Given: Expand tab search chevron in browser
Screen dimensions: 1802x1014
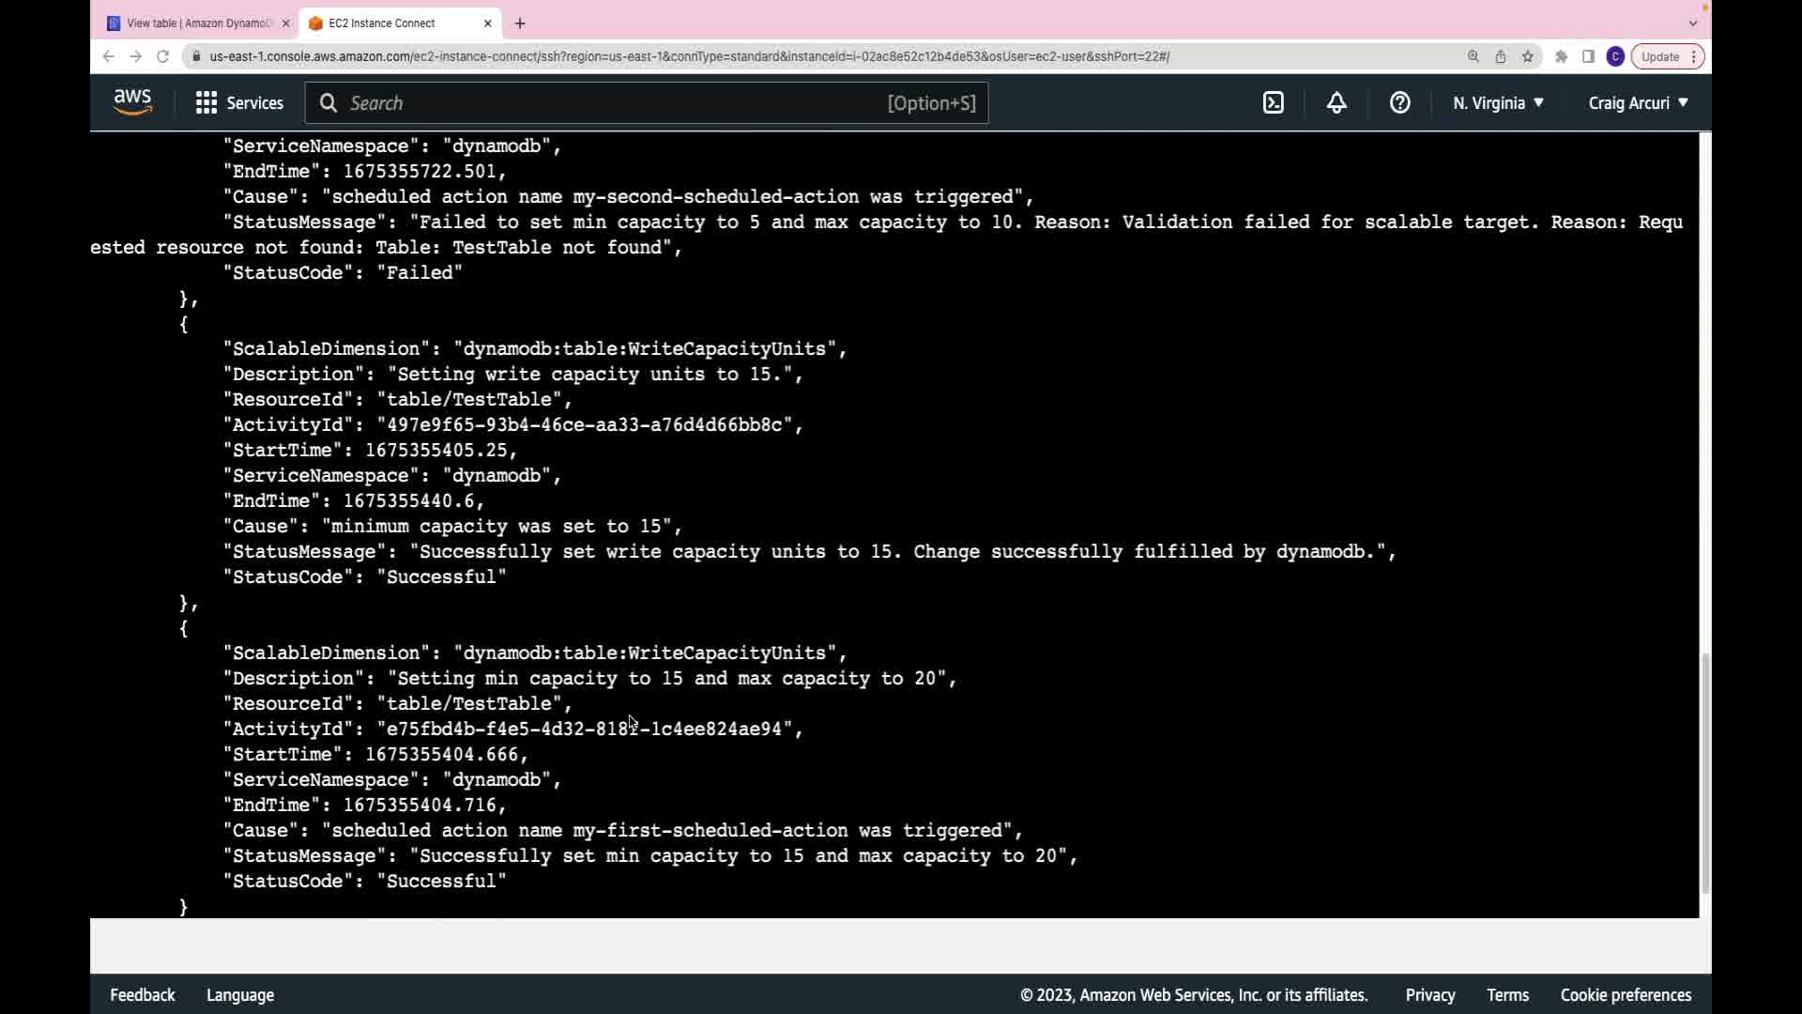Looking at the screenshot, I should [1693, 23].
